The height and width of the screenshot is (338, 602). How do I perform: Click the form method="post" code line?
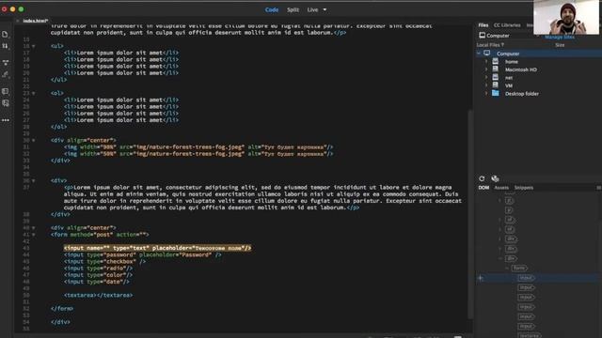100,235
